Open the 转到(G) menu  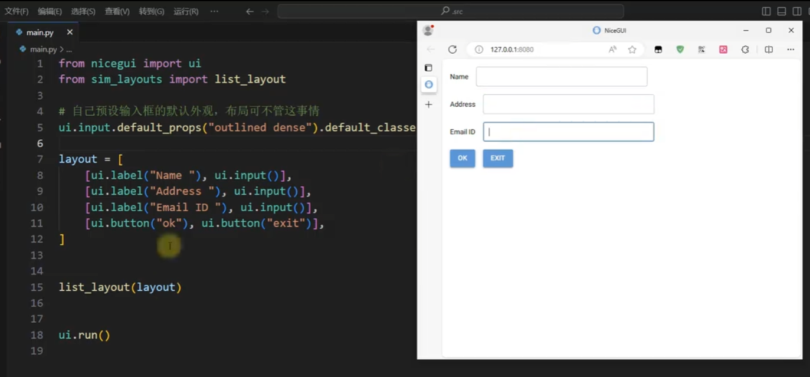click(x=152, y=11)
